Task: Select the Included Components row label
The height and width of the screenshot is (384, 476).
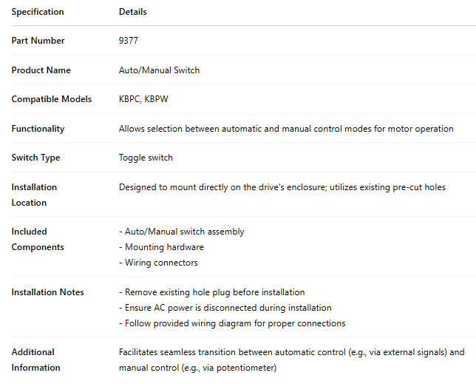Action: [x=38, y=239]
